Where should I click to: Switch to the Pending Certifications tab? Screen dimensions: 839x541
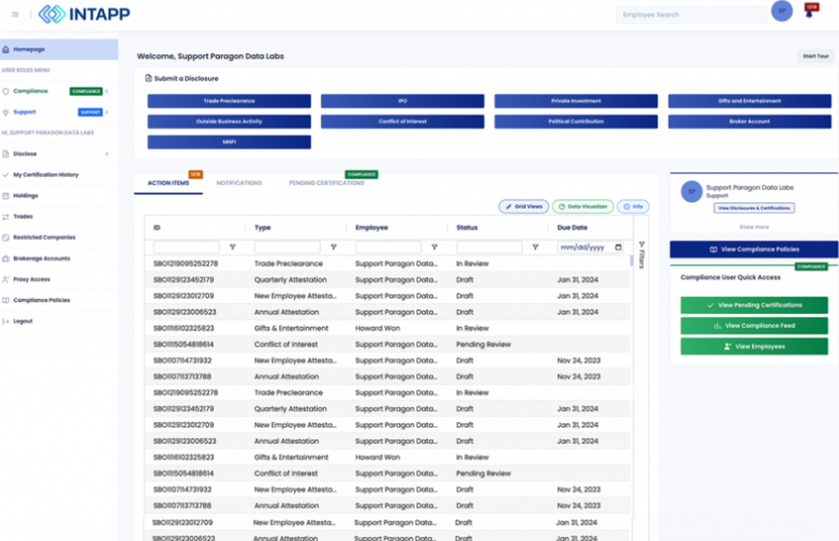[326, 183]
